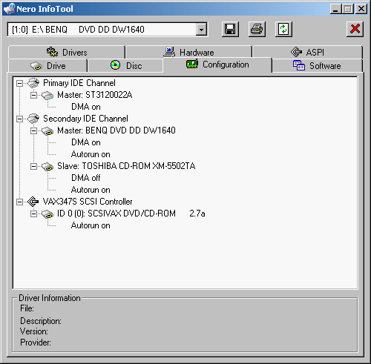The image size is (371, 364).
Task: Click the Provider: label
Action: (x=36, y=343)
